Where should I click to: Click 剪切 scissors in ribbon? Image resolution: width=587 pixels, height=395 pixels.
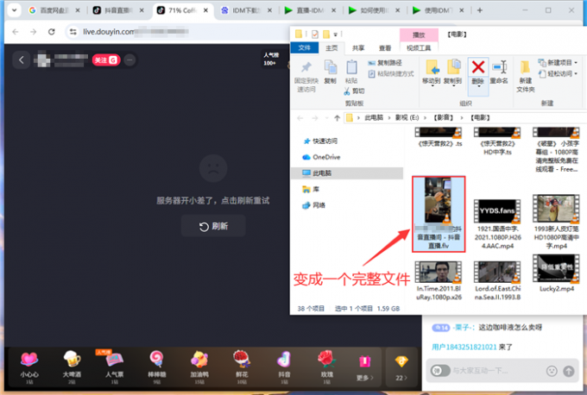pos(354,91)
